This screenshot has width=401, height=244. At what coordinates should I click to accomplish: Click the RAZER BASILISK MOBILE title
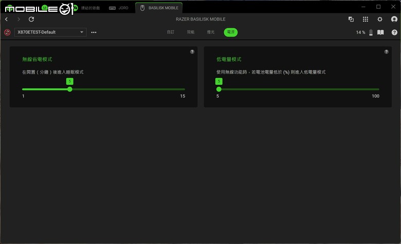(x=200, y=19)
